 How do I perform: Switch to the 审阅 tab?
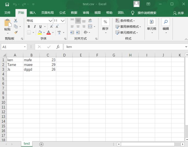(x=86, y=13)
